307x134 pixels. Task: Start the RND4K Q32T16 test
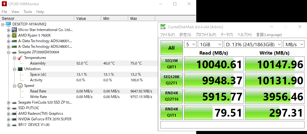click(172, 96)
